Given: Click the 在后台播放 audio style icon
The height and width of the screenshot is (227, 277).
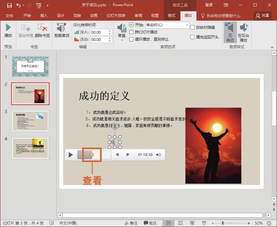Looking at the screenshot, I should (x=243, y=32).
